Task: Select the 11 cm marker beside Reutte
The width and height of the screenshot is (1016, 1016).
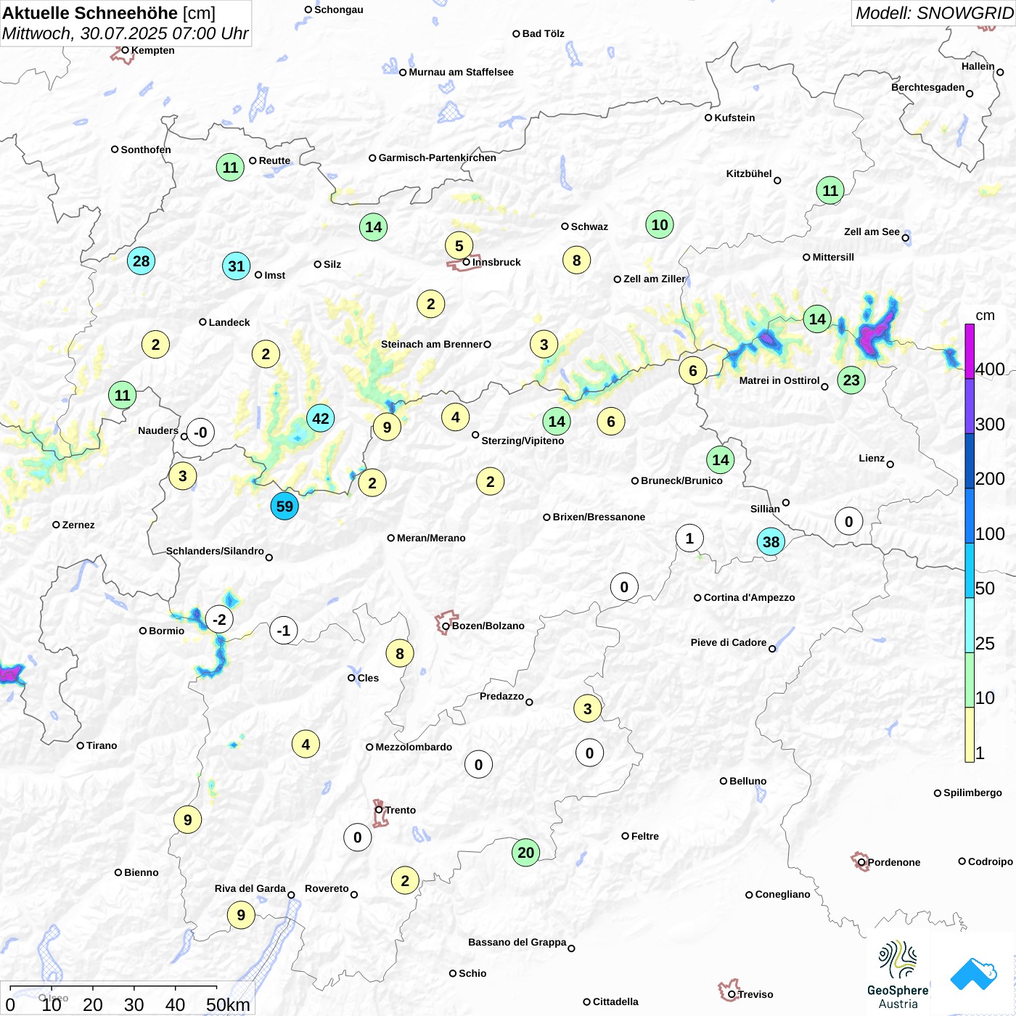Action: [x=230, y=167]
